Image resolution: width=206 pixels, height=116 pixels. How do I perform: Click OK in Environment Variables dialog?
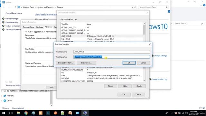click(x=124, y=94)
